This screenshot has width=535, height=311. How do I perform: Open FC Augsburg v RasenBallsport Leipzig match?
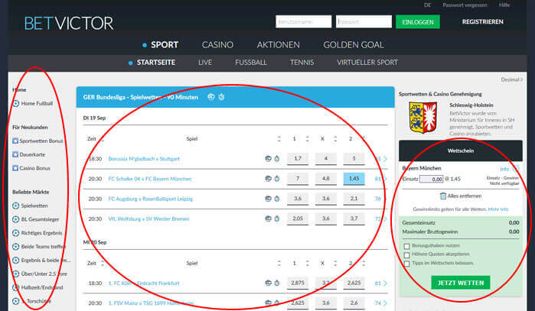151,199
